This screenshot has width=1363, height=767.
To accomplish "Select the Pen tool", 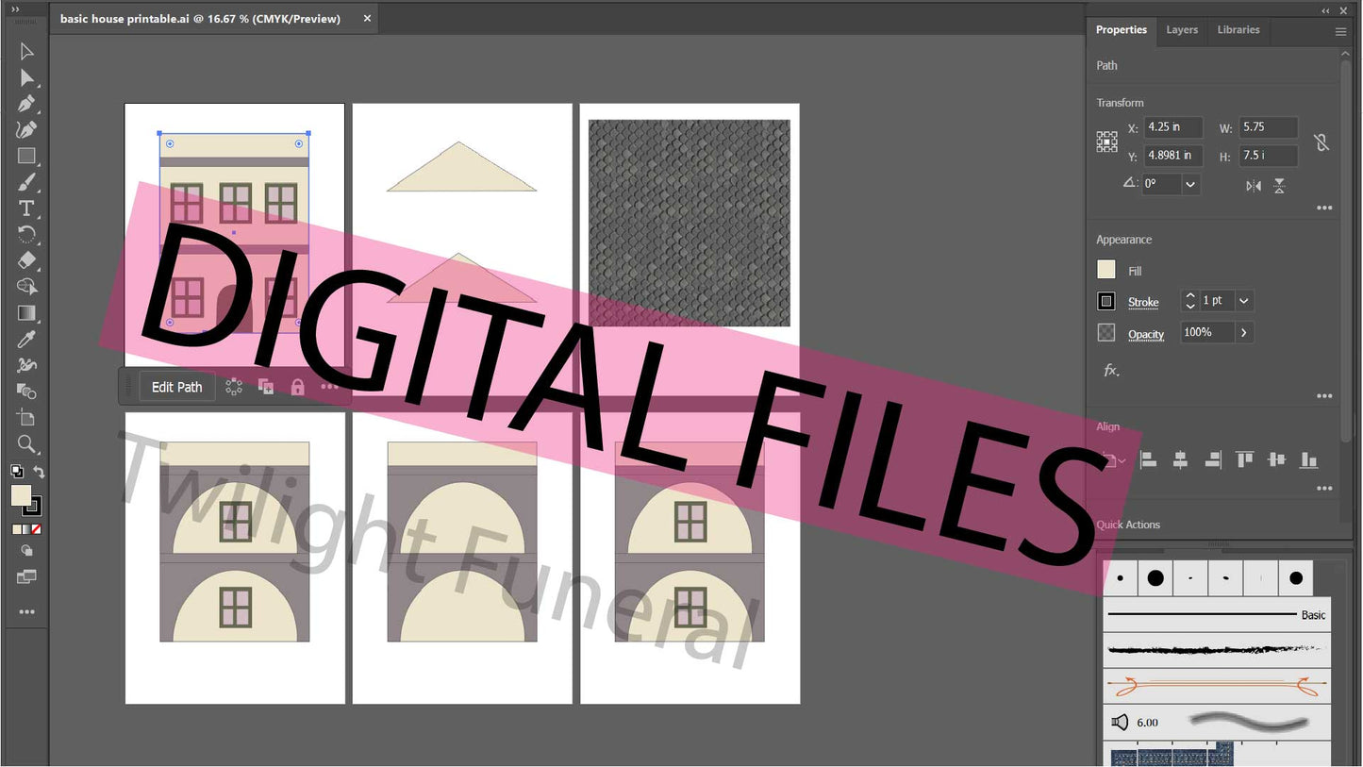I will tap(26, 104).
